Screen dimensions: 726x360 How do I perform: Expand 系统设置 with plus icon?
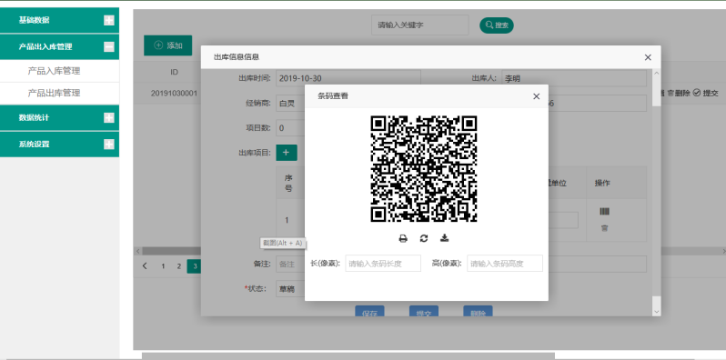point(109,144)
